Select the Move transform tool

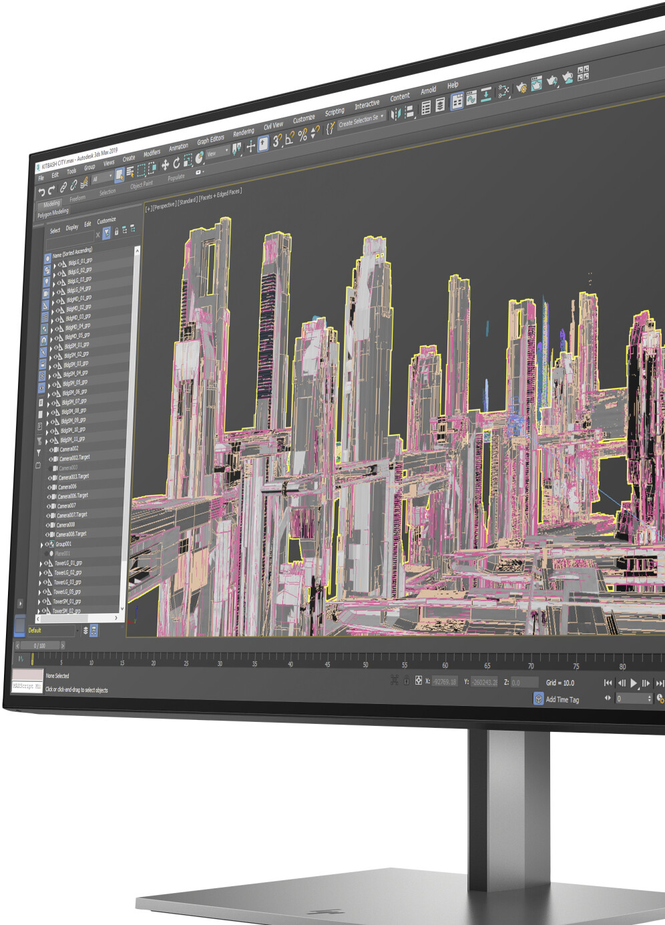pyautogui.click(x=165, y=165)
